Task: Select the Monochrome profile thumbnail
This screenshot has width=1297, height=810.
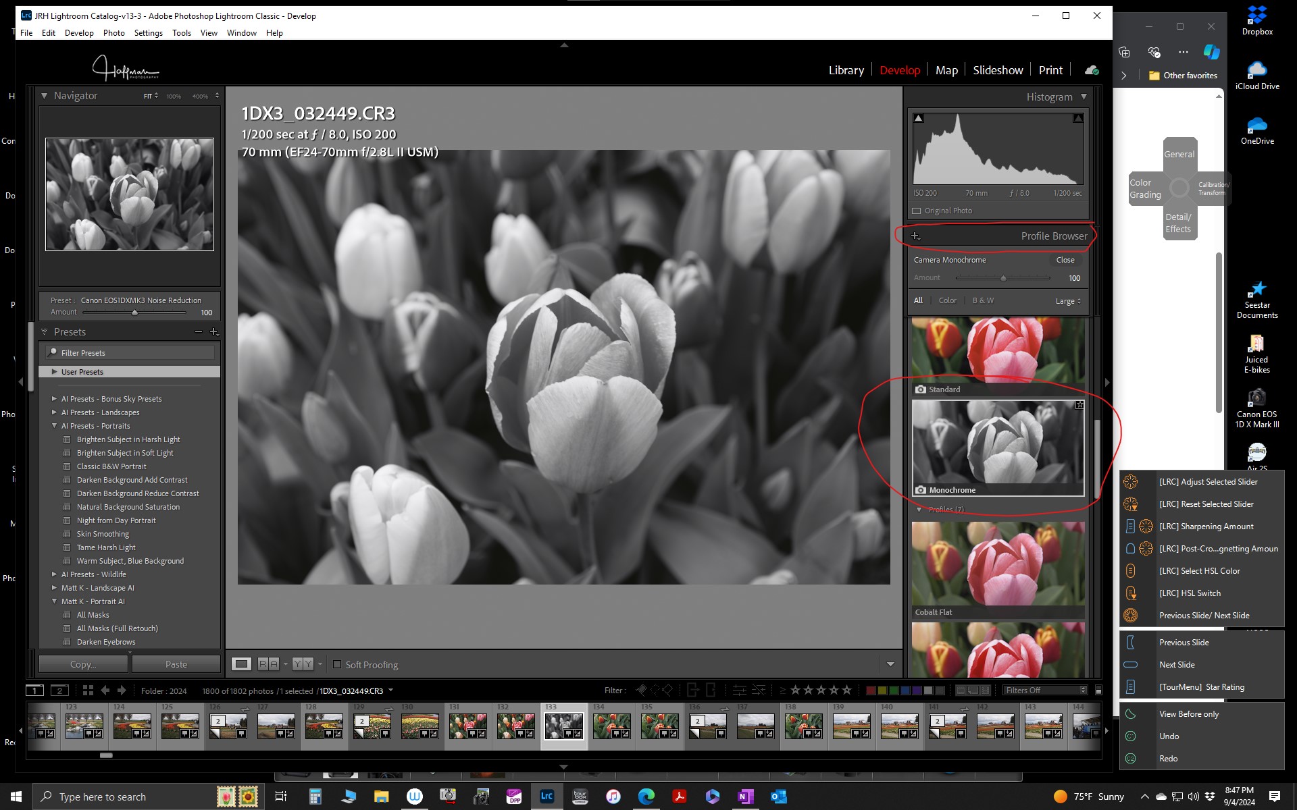Action: (x=998, y=446)
